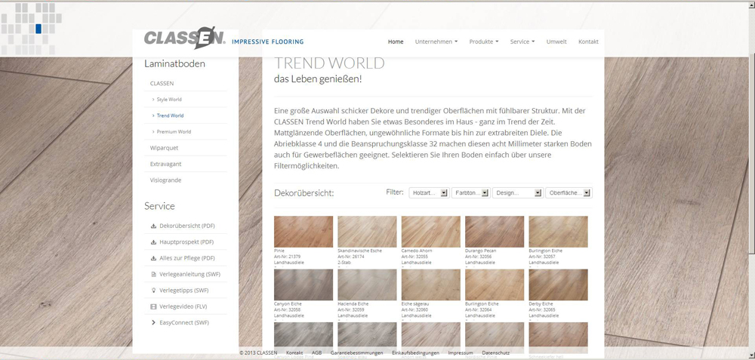755x360 pixels.
Task: Click the document icon beside Verlegeanleitung (SWF)
Action: 153,274
